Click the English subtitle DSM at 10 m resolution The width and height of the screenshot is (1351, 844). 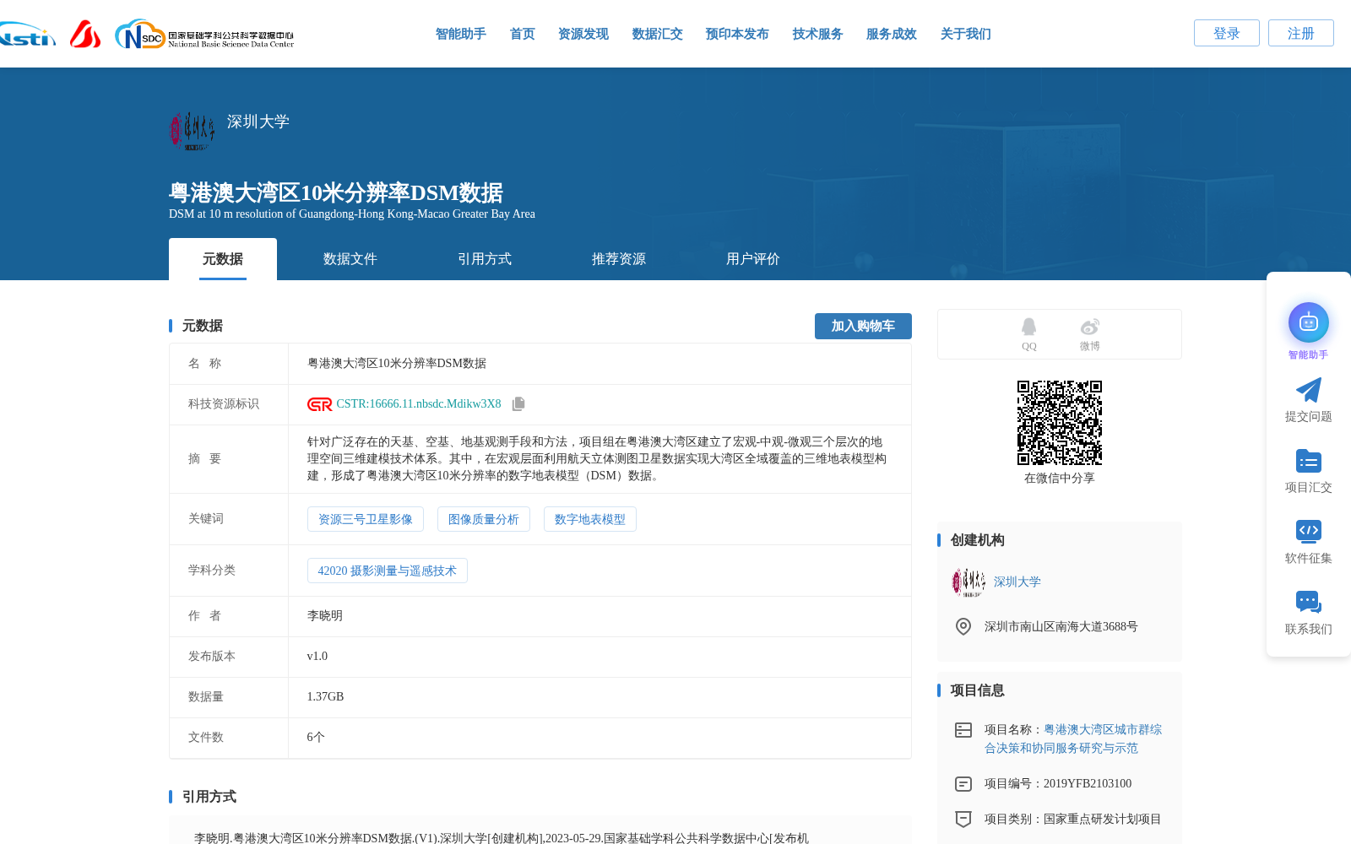[352, 214]
